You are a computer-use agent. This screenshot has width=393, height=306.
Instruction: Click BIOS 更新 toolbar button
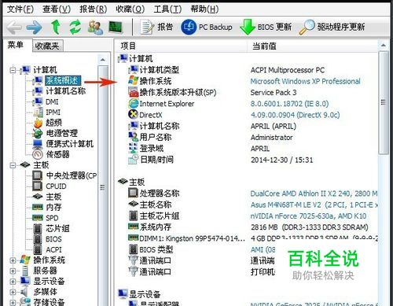[266, 27]
